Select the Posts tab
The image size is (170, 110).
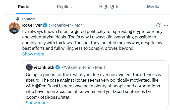pos(24,7)
